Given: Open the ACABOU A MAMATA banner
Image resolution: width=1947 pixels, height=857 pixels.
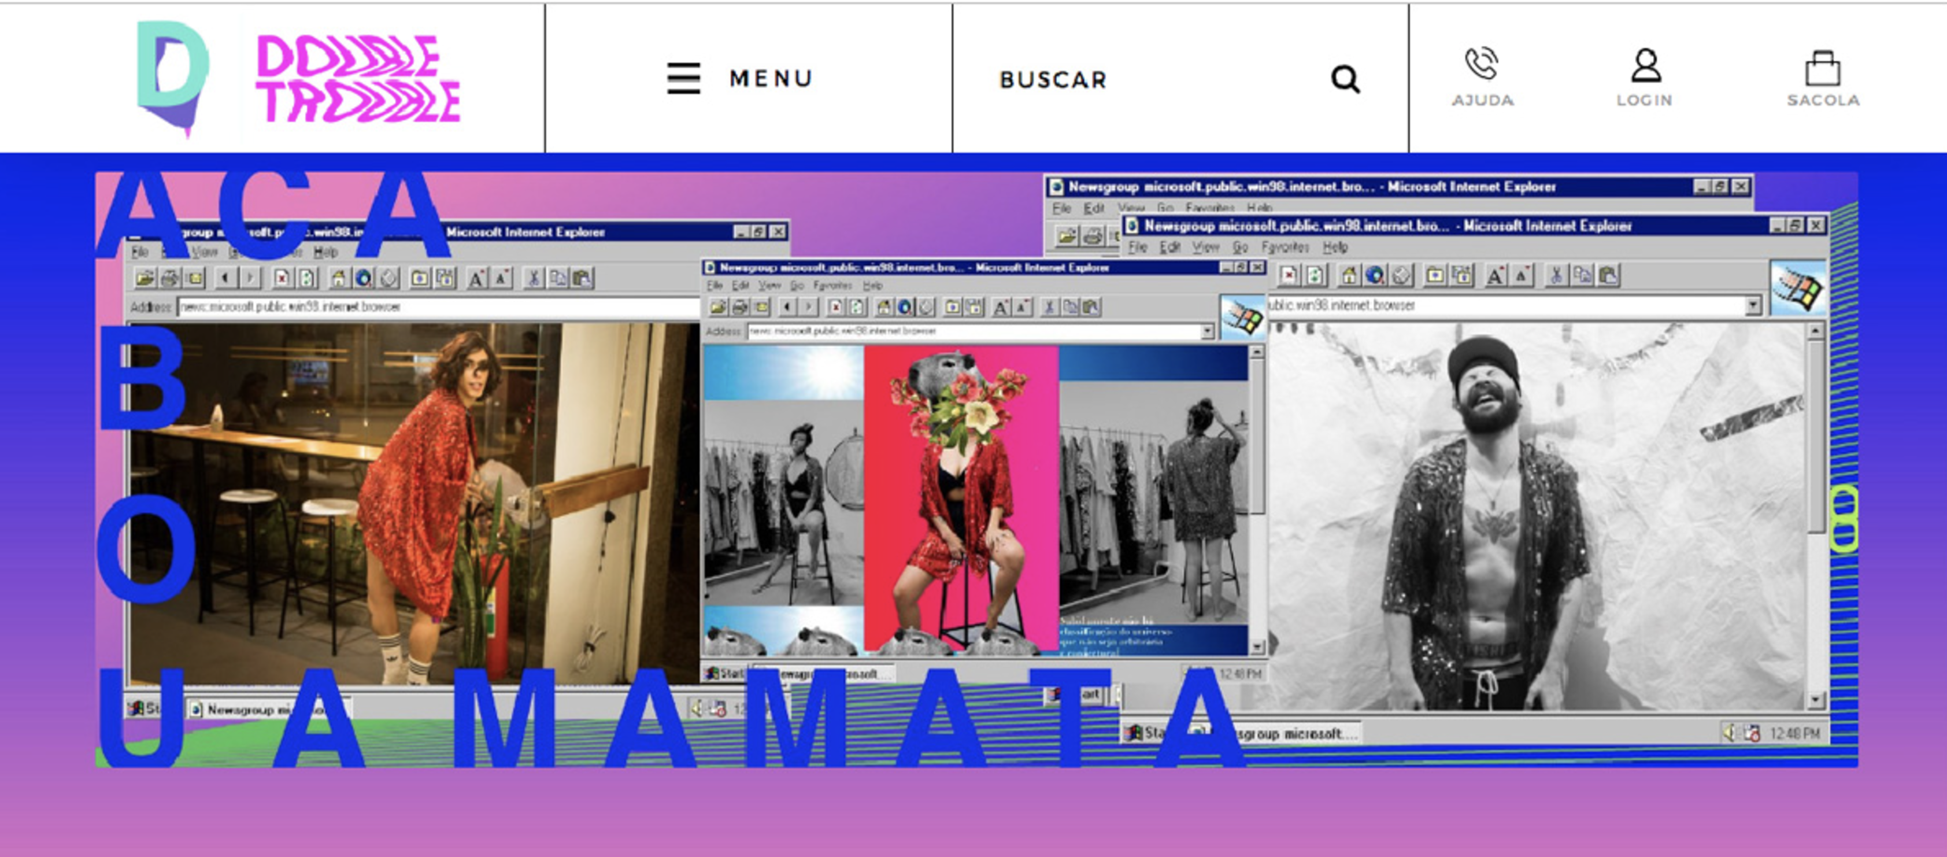Looking at the screenshot, I should pyautogui.click(x=976, y=470).
